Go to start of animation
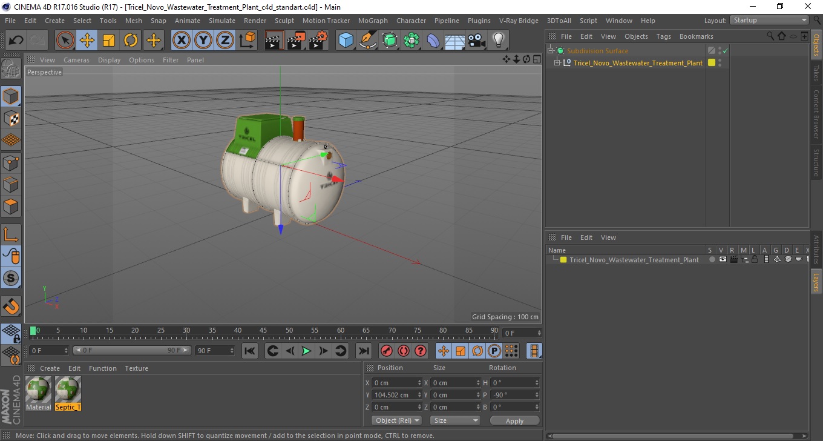Image resolution: width=823 pixels, height=441 pixels. [x=250, y=351]
